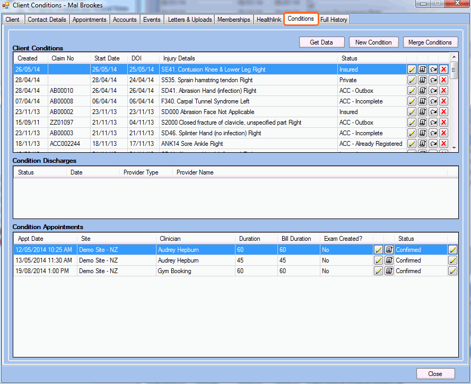The width and height of the screenshot is (471, 384).
Task: Go to the Letters & Uploads tab
Action: 189,20
